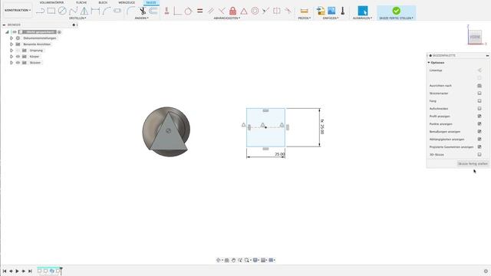The image size is (491, 276).
Task: Toggle Skizzenraster checkbox
Action: point(479,94)
